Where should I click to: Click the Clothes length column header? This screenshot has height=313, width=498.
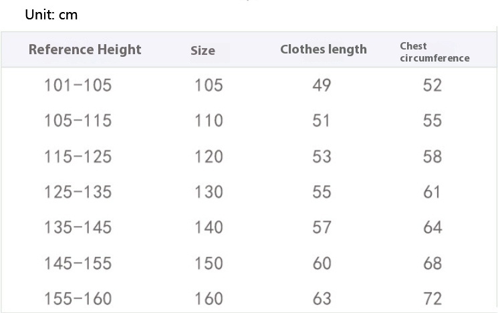pyautogui.click(x=324, y=49)
